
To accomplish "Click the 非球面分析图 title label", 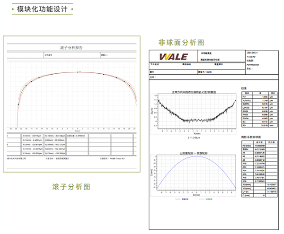I will pos(181,42).
